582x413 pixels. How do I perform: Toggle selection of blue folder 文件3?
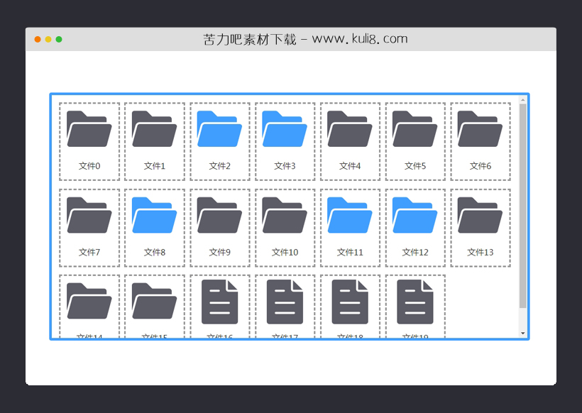click(x=285, y=131)
